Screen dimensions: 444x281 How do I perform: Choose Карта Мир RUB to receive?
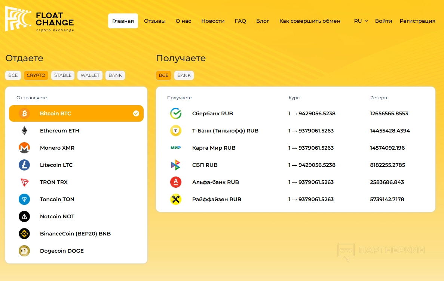coord(296,148)
